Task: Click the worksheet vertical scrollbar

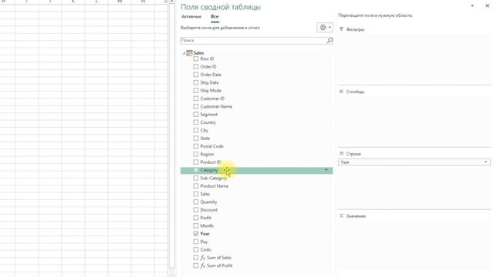Action: point(171,135)
